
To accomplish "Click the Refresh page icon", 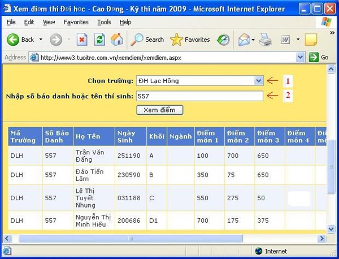I will point(99,40).
